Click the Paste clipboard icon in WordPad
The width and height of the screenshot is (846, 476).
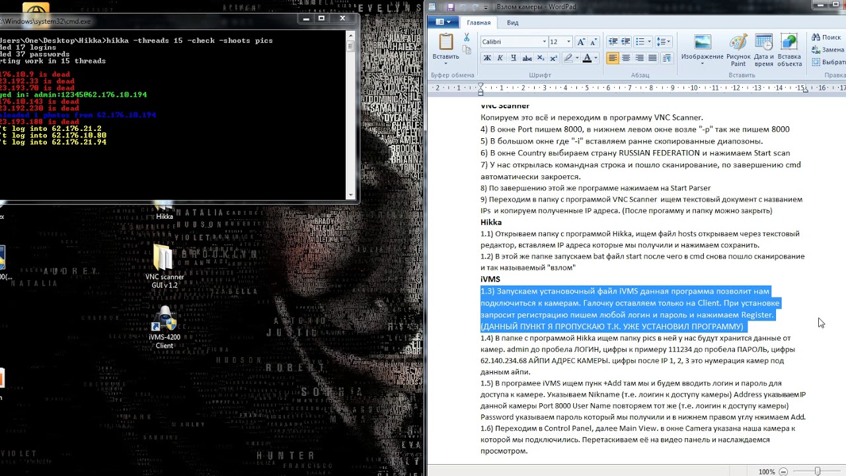click(446, 41)
